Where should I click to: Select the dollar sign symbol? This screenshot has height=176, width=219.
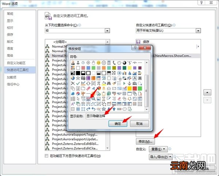(130, 63)
